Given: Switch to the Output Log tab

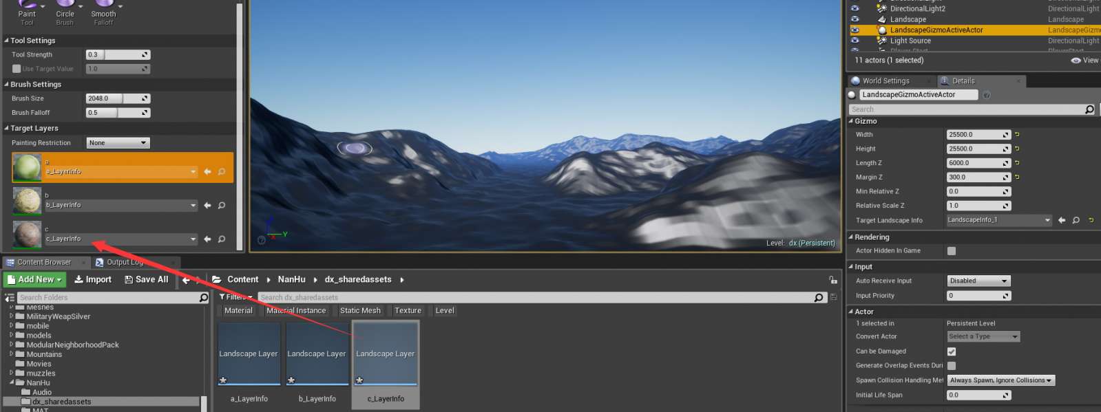Looking at the screenshot, I should [124, 262].
